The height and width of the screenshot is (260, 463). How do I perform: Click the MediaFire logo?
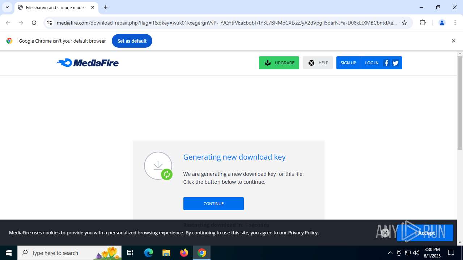click(88, 63)
